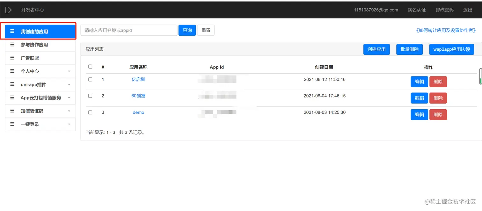Image resolution: width=482 pixels, height=211 pixels.
Task: Open the 60创富 app name link
Action: [138, 96]
